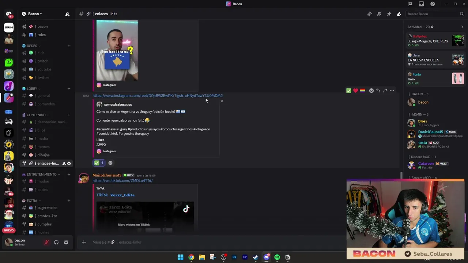Viewport: 468px width, 263px height.
Task: Open the dibujos channel
Action: click(46, 155)
